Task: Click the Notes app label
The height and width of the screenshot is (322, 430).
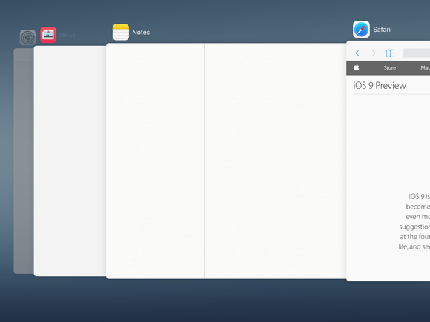Action: [x=141, y=33]
